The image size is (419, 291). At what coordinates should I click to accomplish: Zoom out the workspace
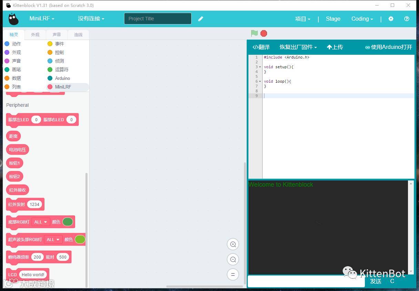[233, 259]
